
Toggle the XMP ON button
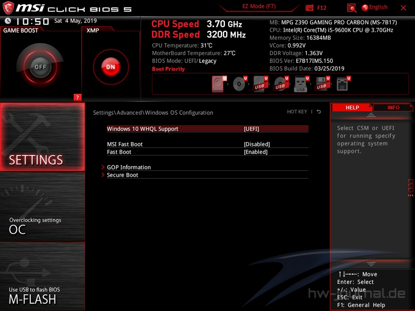(110, 67)
